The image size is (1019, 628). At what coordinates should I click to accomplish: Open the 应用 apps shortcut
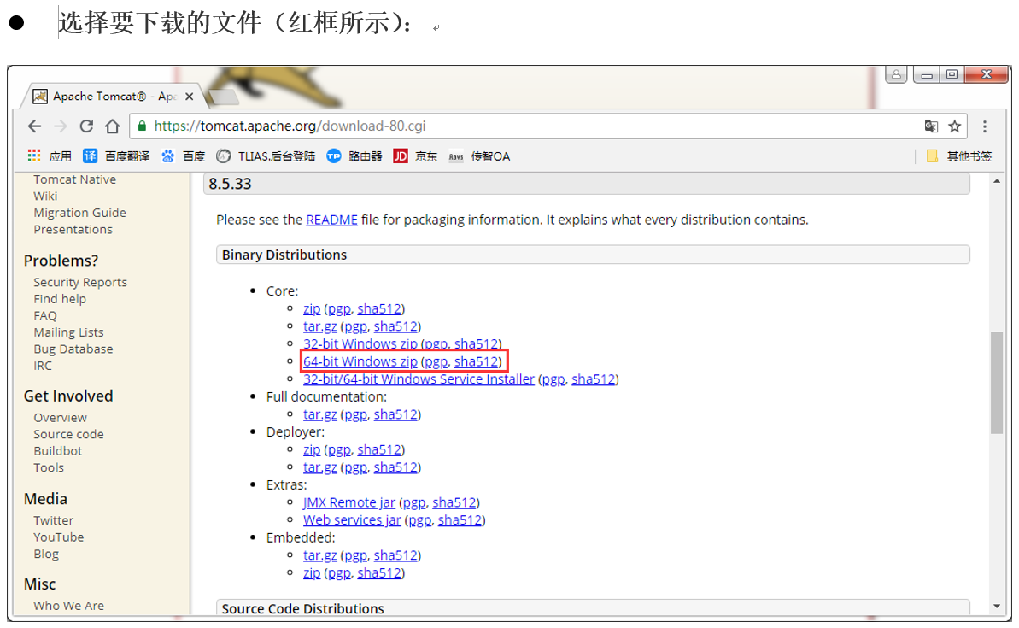50,156
